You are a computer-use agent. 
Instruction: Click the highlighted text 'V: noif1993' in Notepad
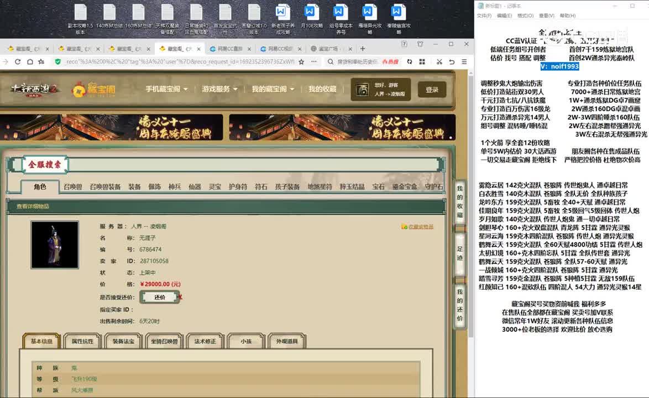tap(559, 66)
